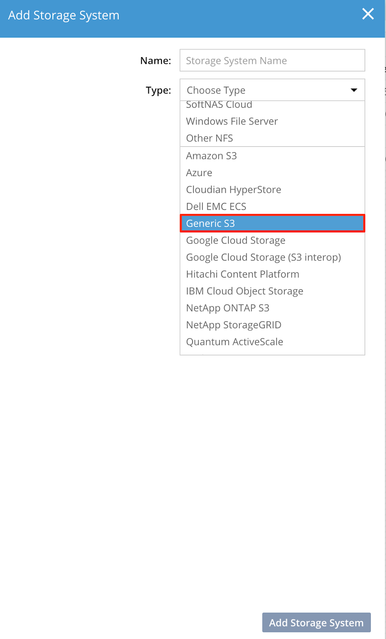The height and width of the screenshot is (639, 386).
Task: Open the Choose Type dropdown arrow
Action: pyautogui.click(x=353, y=90)
